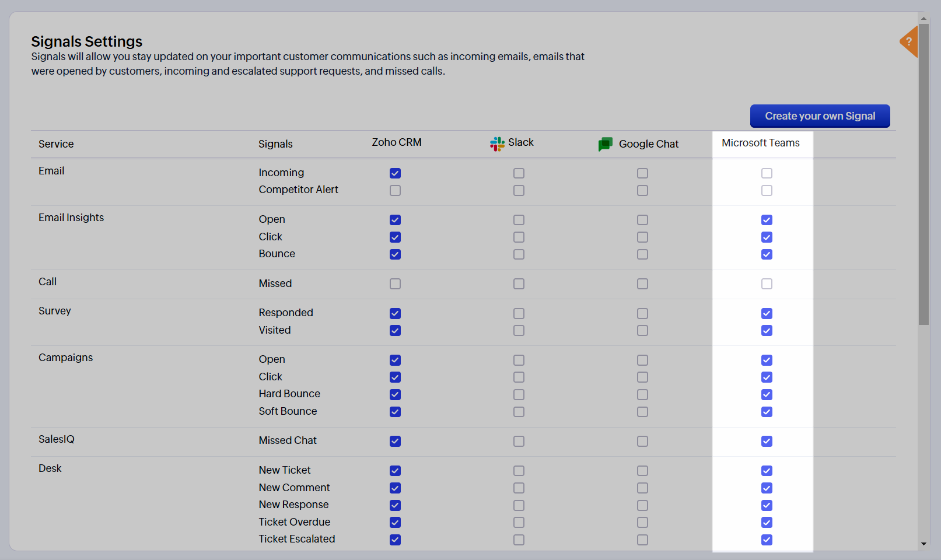Image resolution: width=941 pixels, height=560 pixels.
Task: Click the Slack logo icon
Action: (497, 143)
